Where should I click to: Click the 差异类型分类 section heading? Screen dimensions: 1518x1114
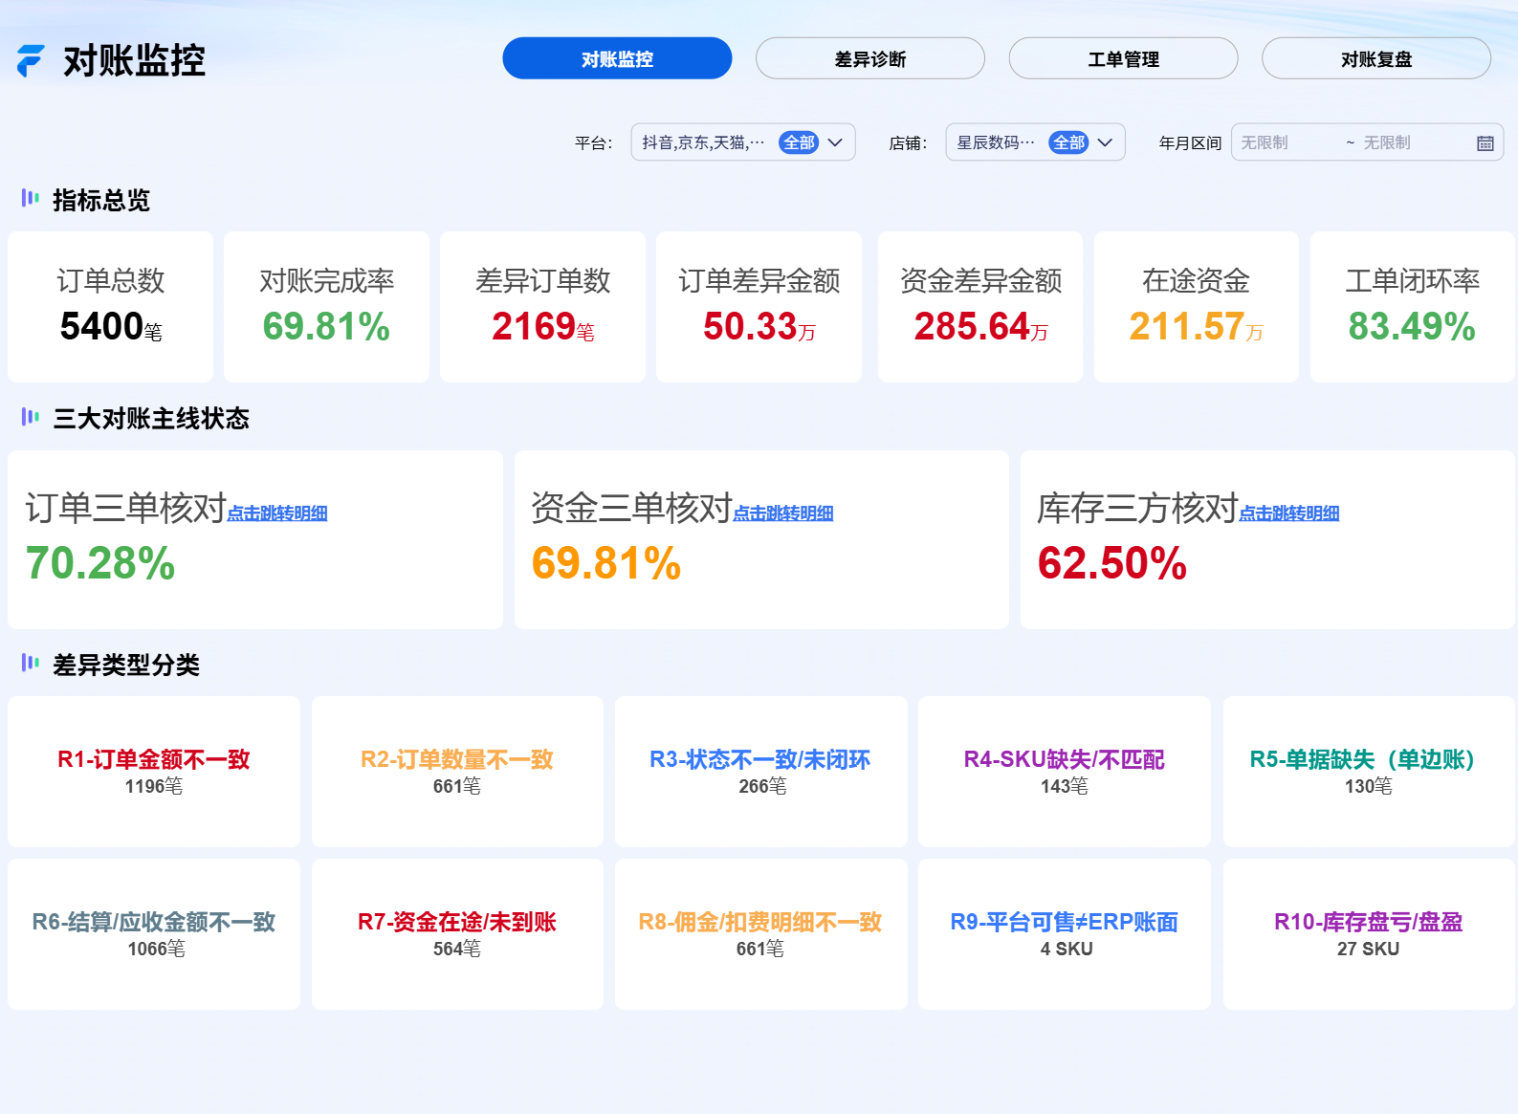126,665
